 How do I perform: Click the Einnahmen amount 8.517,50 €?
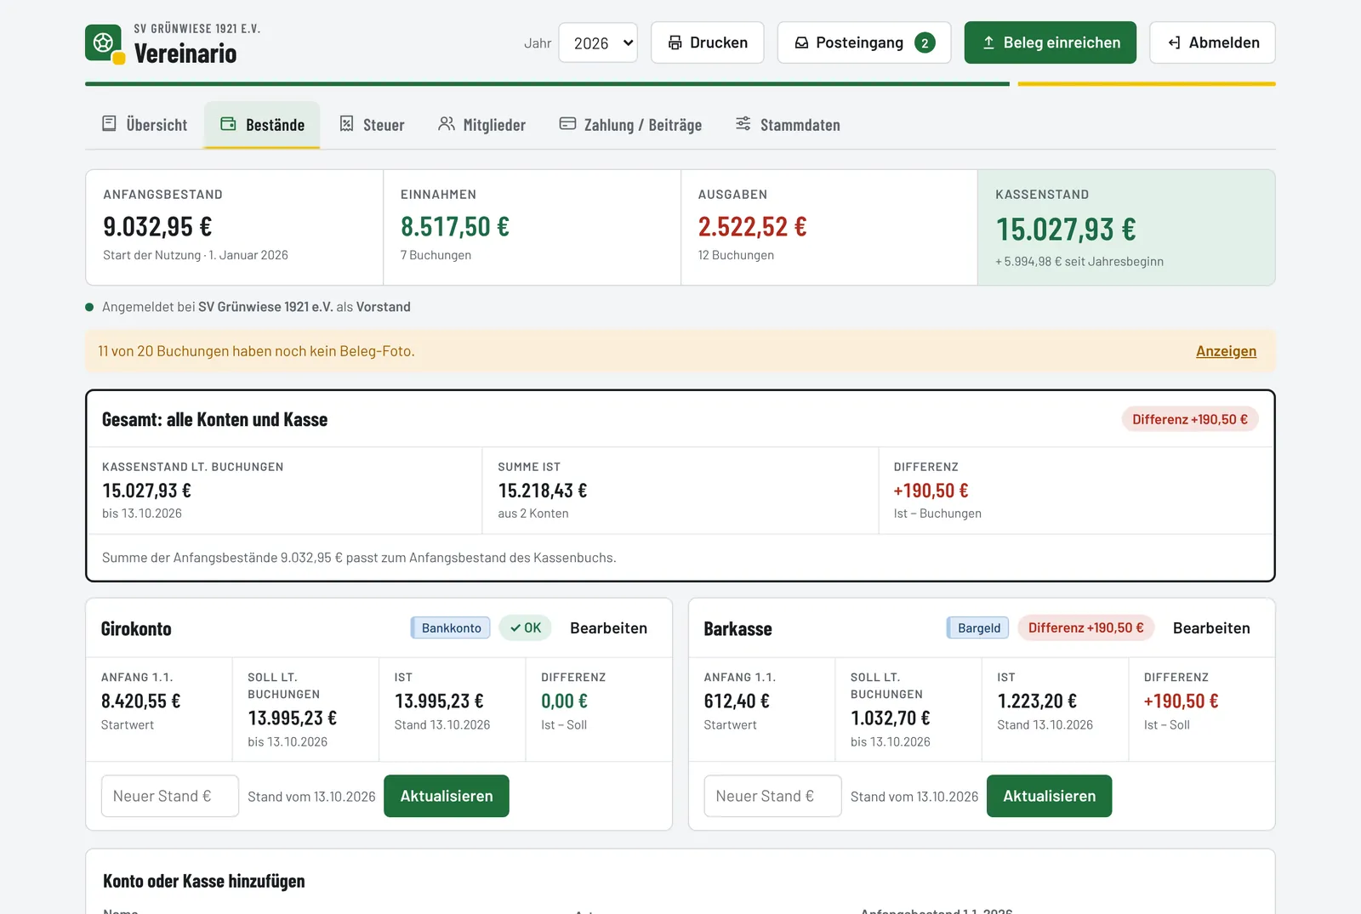click(x=455, y=227)
